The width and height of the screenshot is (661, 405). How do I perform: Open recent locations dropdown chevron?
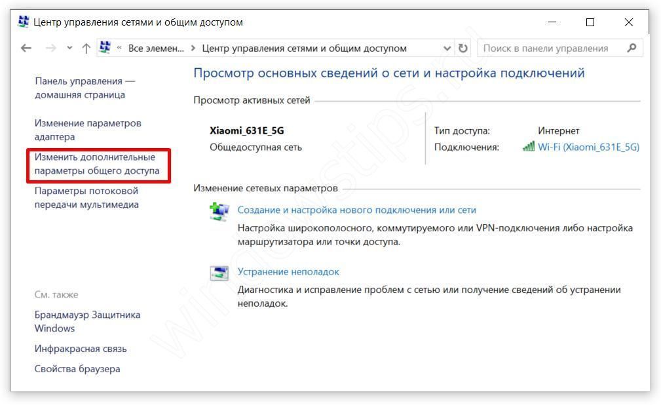click(69, 48)
